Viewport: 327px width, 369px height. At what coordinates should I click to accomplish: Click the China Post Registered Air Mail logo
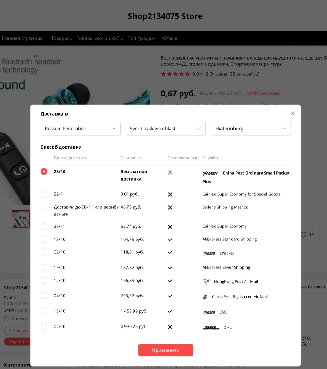(x=205, y=297)
